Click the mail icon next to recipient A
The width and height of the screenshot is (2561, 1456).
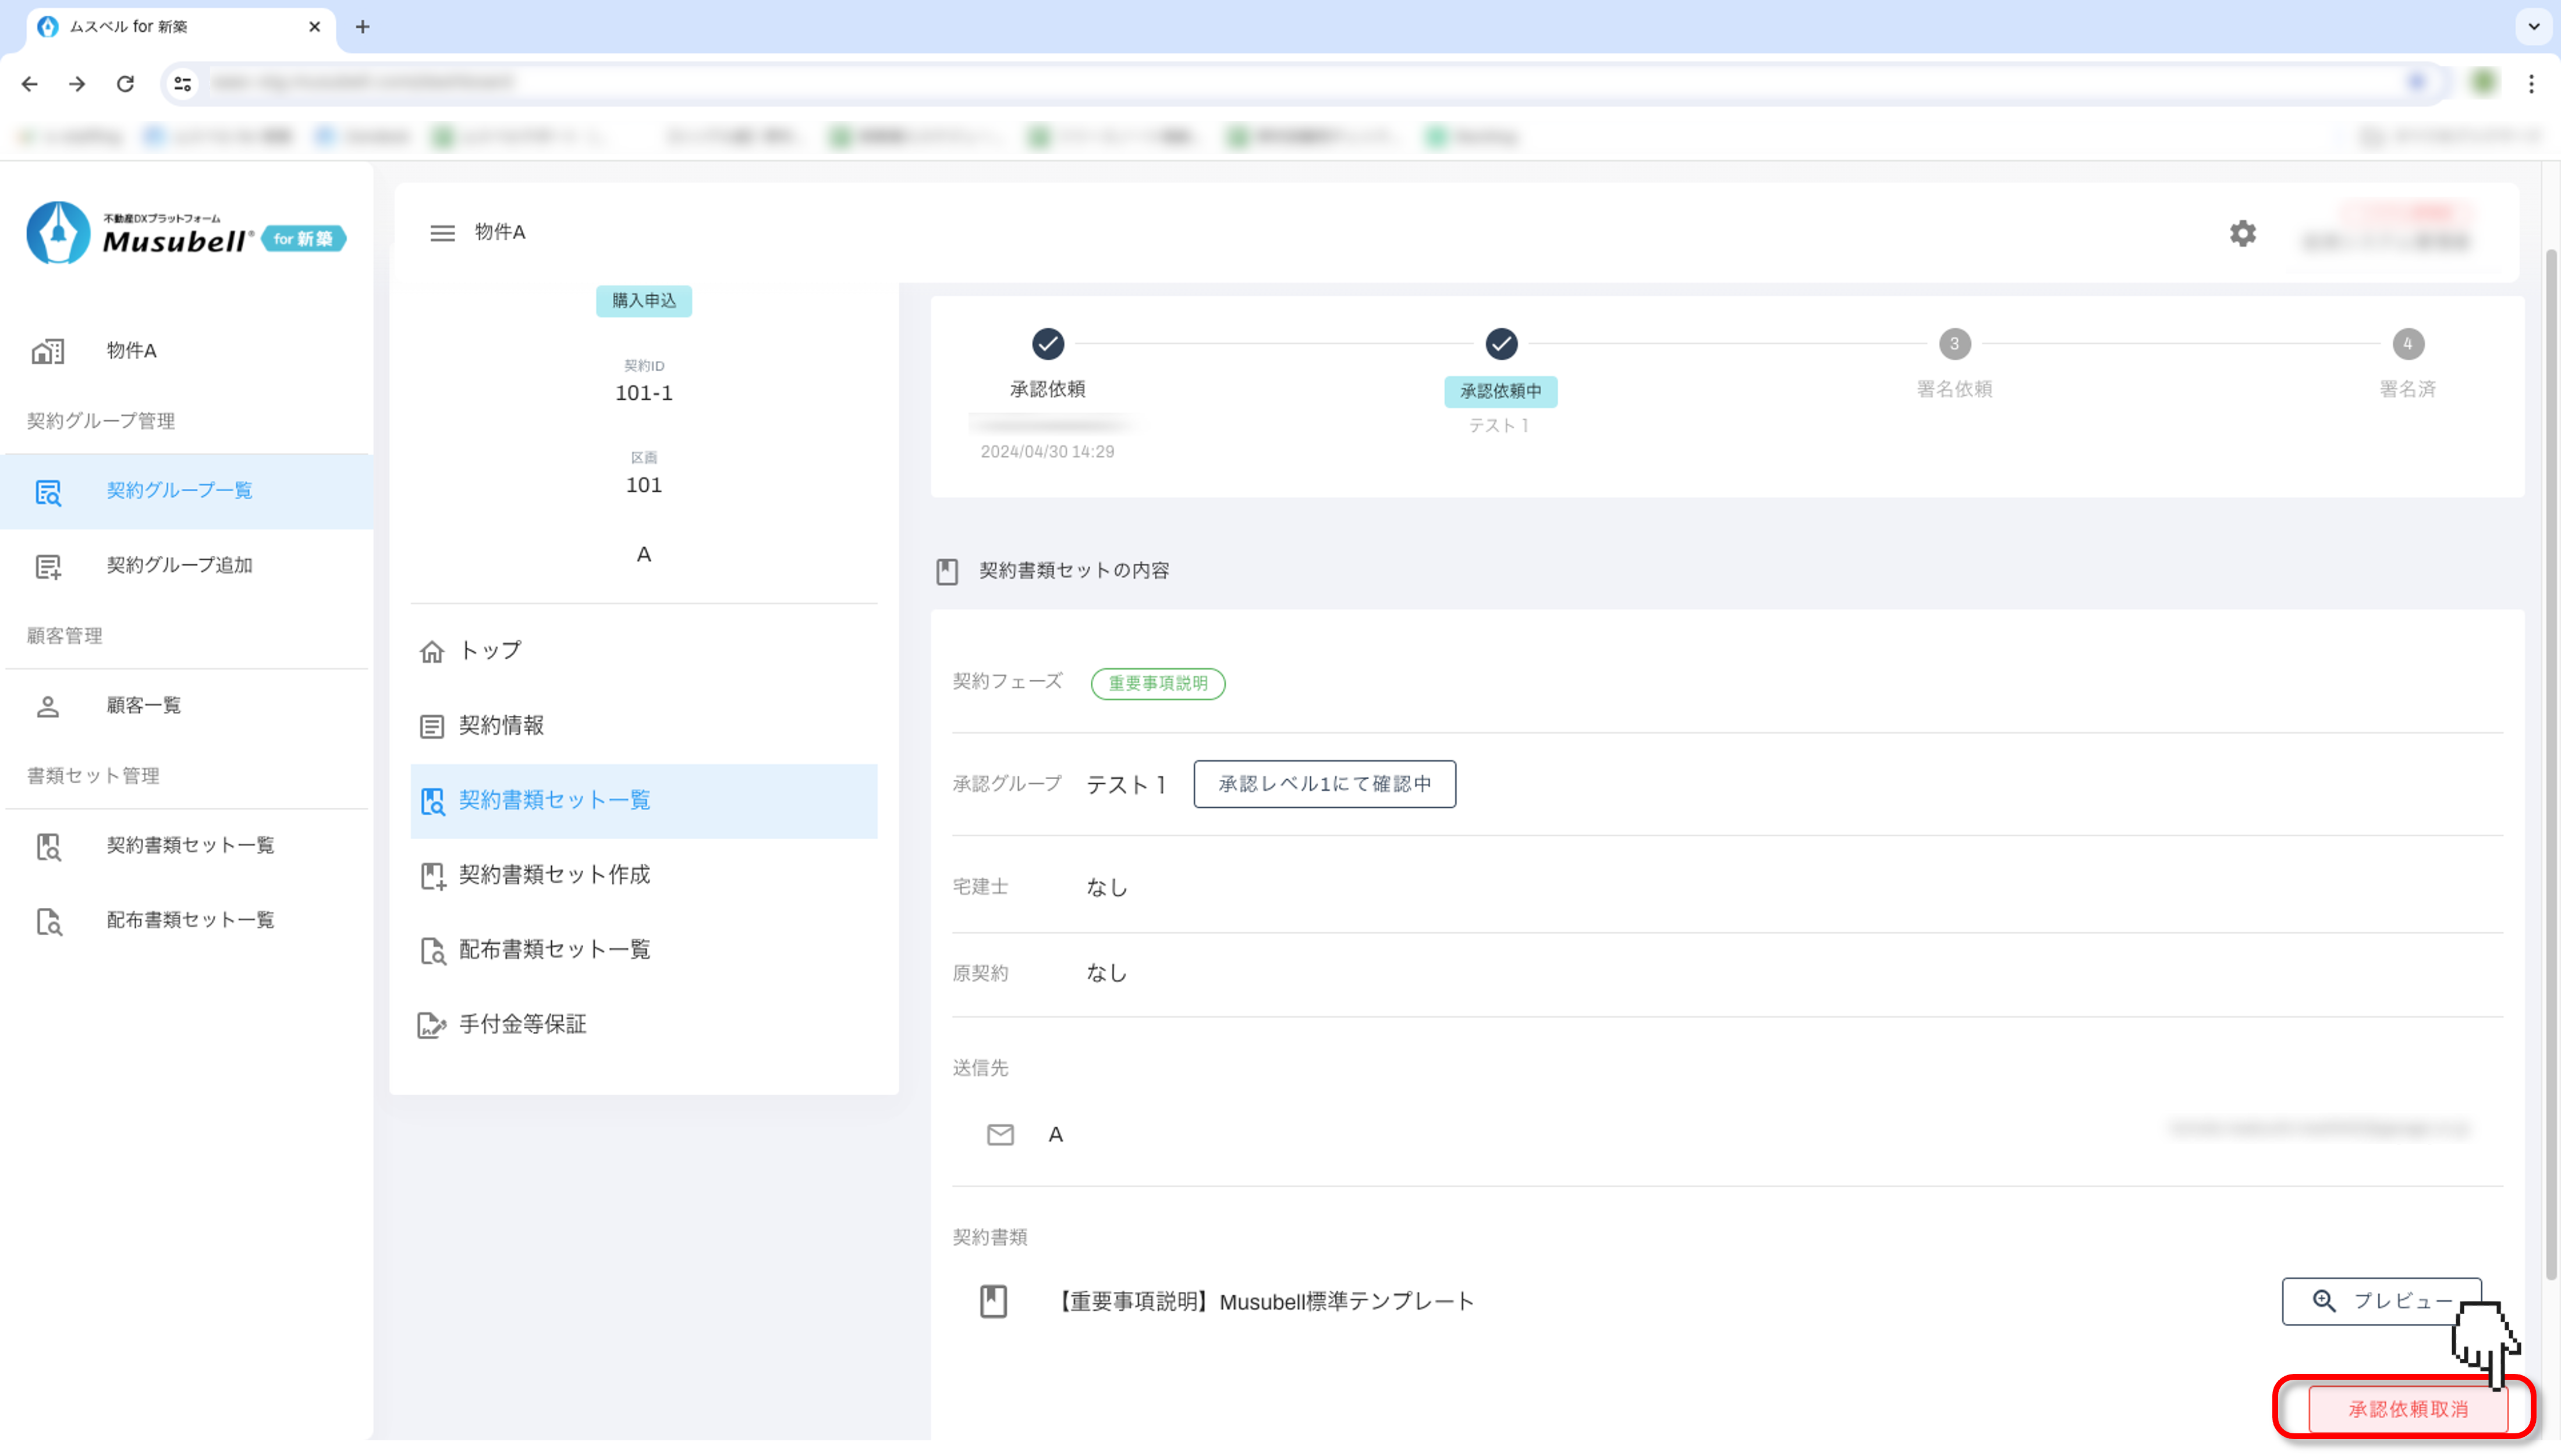[1000, 1135]
